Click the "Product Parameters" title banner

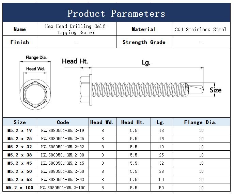(116, 14)
